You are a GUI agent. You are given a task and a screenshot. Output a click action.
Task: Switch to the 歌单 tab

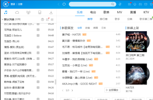[x=106, y=12]
